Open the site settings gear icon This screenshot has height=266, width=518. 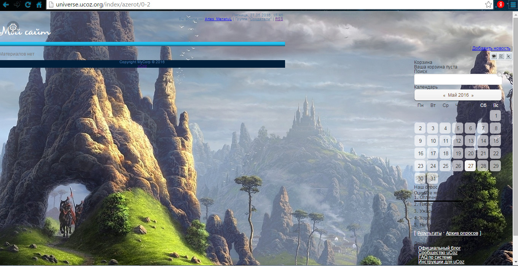click(x=13, y=27)
